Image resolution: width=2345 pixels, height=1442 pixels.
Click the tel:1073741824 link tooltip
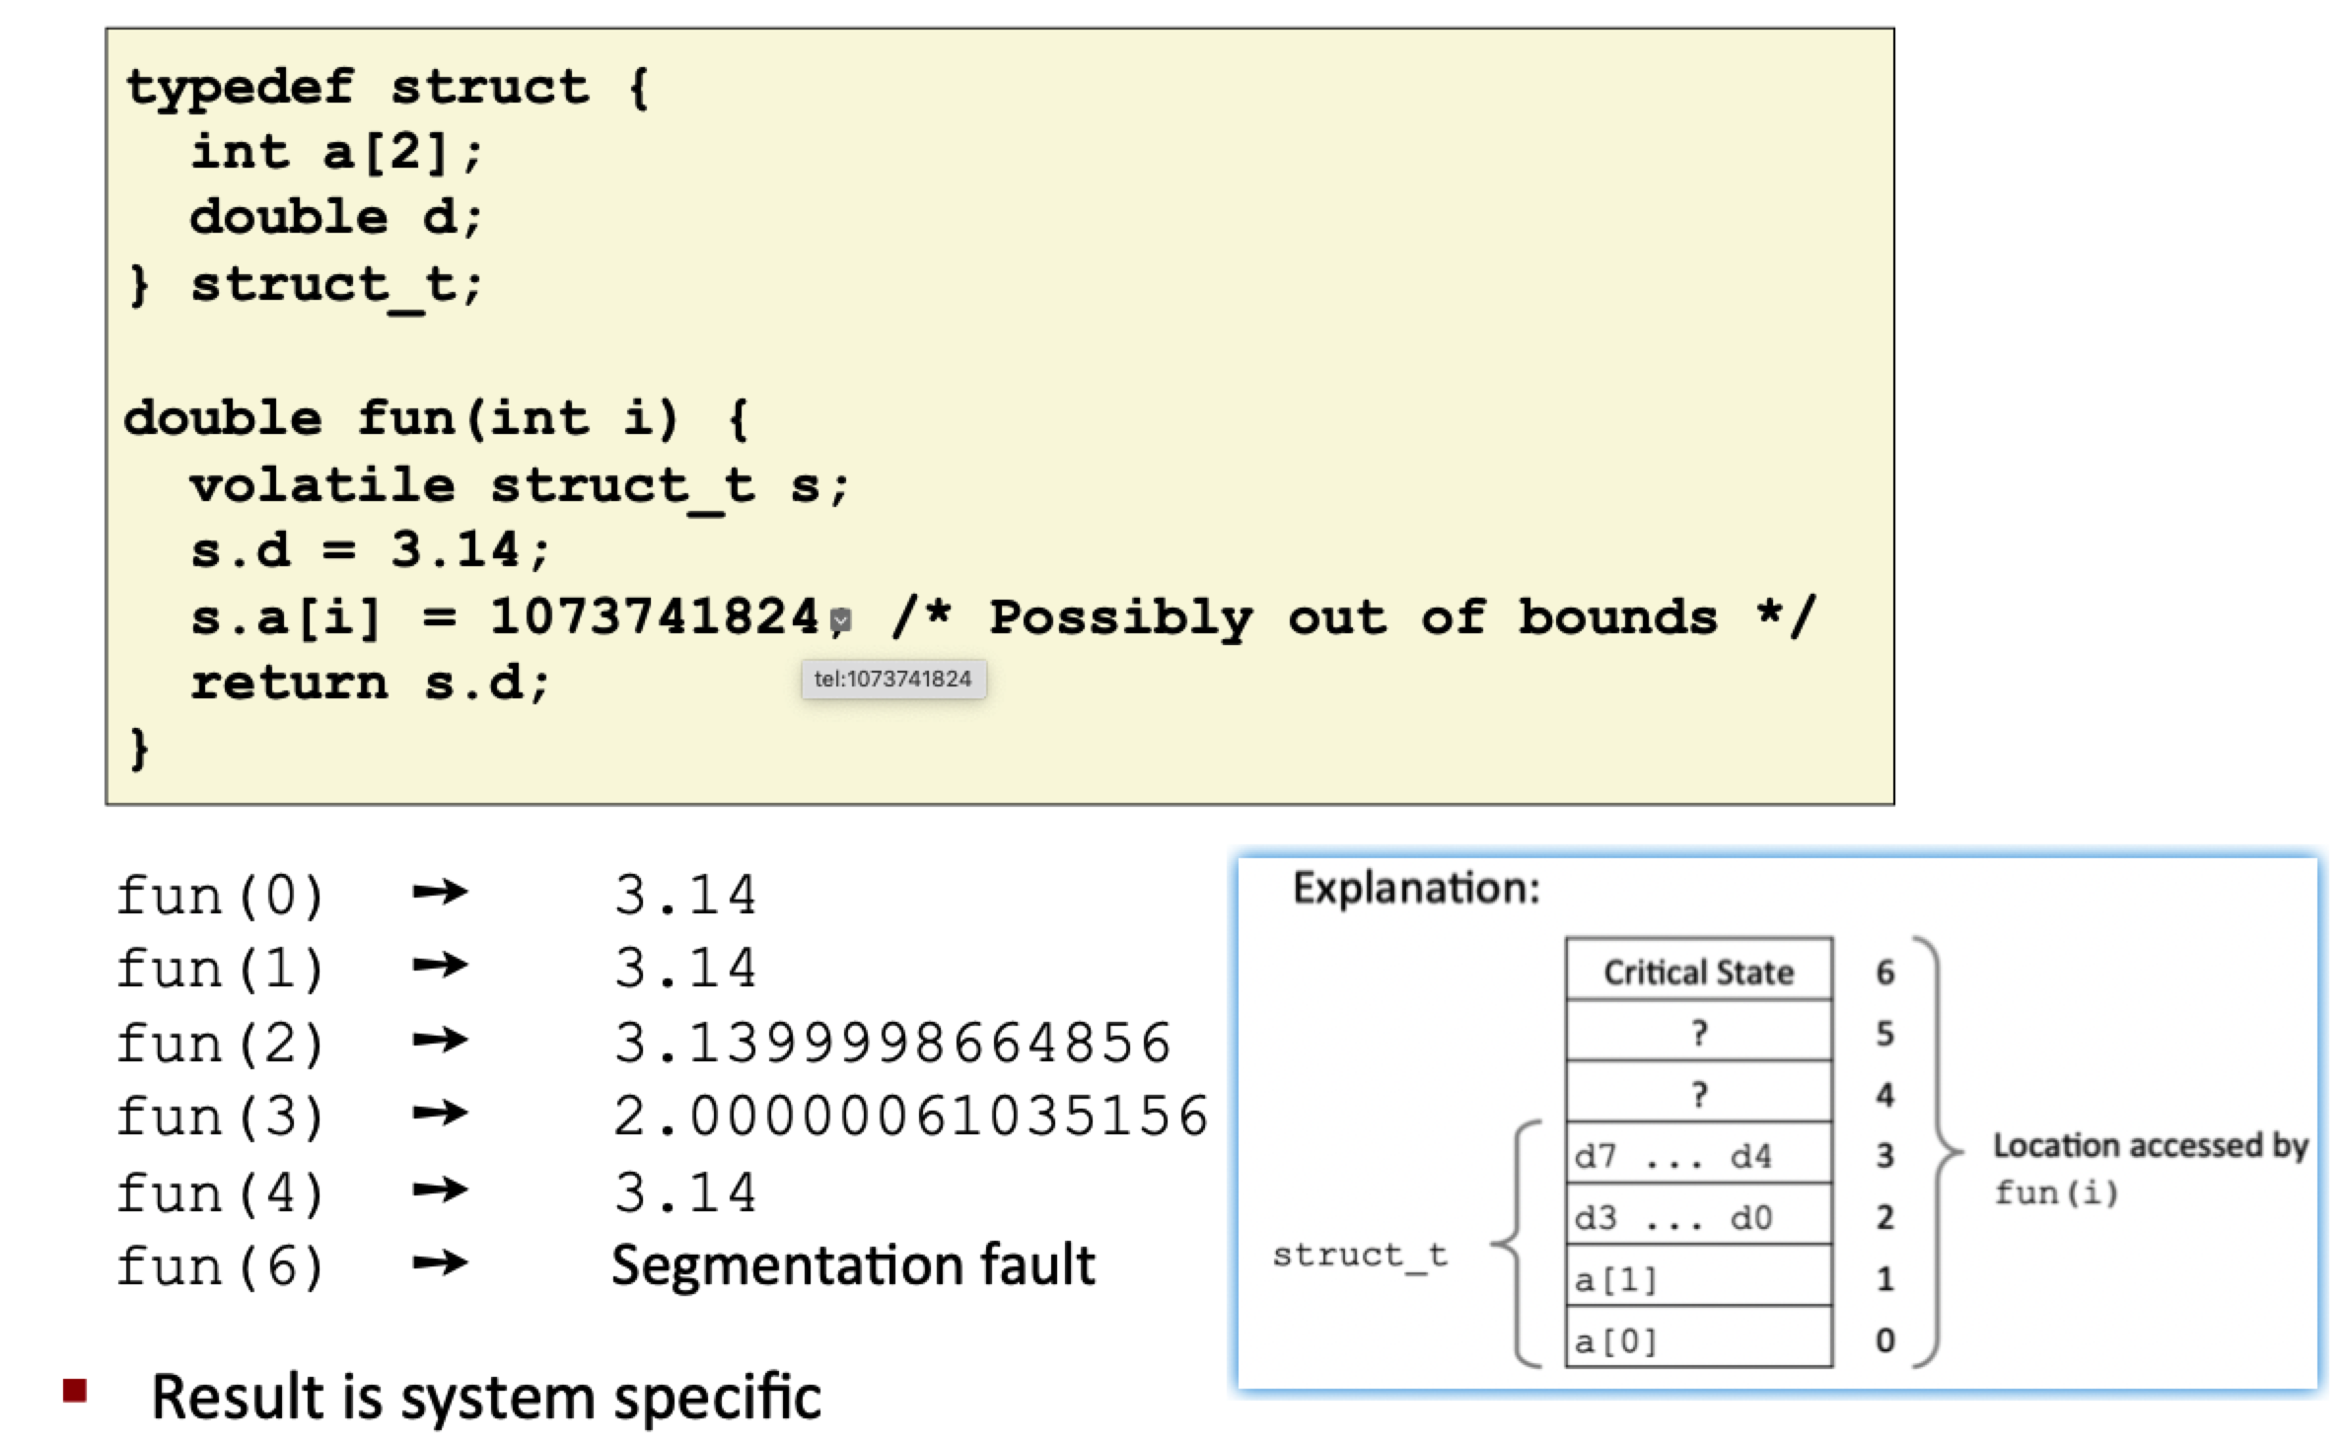click(x=892, y=678)
